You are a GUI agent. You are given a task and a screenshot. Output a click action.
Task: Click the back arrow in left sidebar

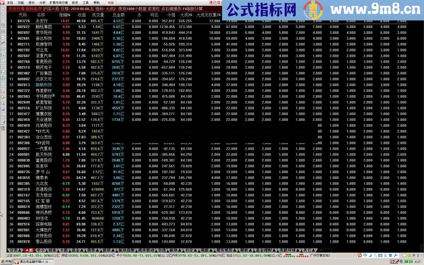click(3, 8)
